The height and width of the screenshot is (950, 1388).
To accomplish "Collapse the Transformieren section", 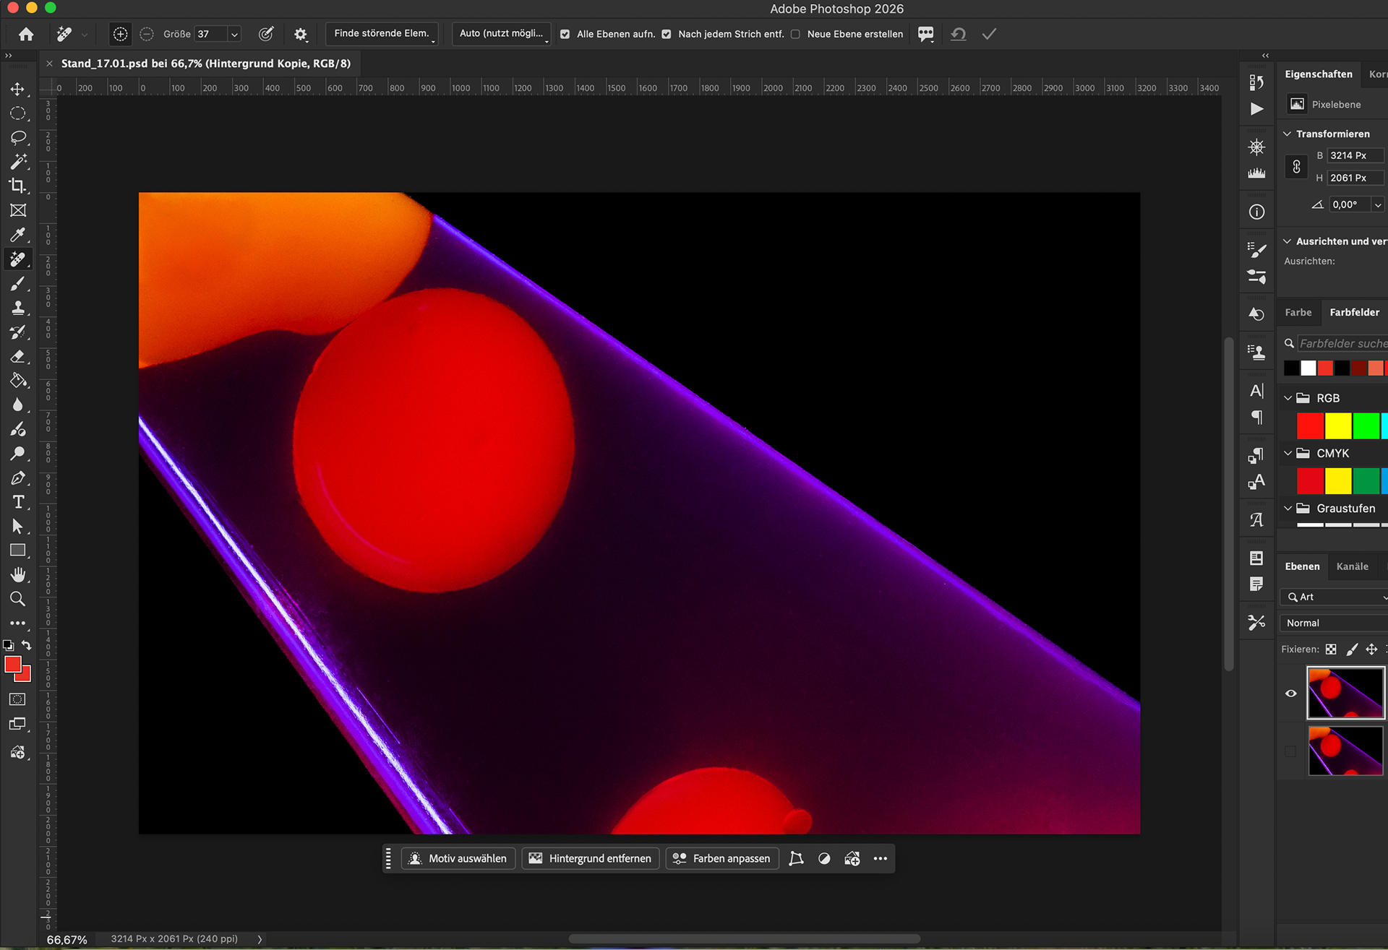I will click(x=1287, y=134).
